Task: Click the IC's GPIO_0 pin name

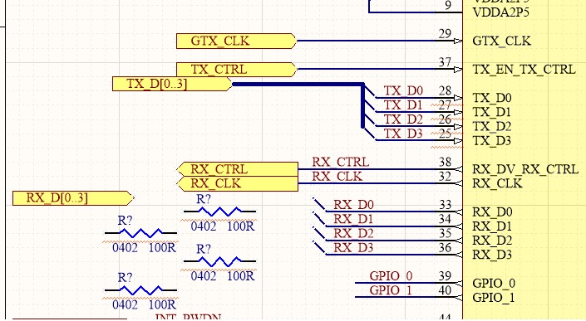Action: (x=494, y=284)
